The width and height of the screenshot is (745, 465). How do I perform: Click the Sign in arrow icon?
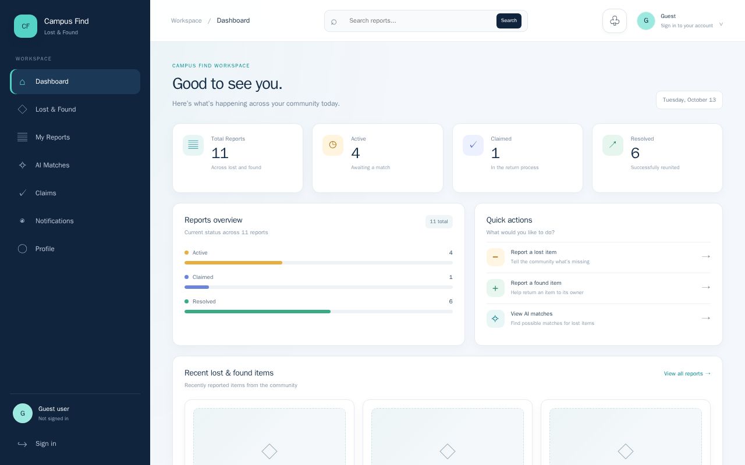[22, 444]
